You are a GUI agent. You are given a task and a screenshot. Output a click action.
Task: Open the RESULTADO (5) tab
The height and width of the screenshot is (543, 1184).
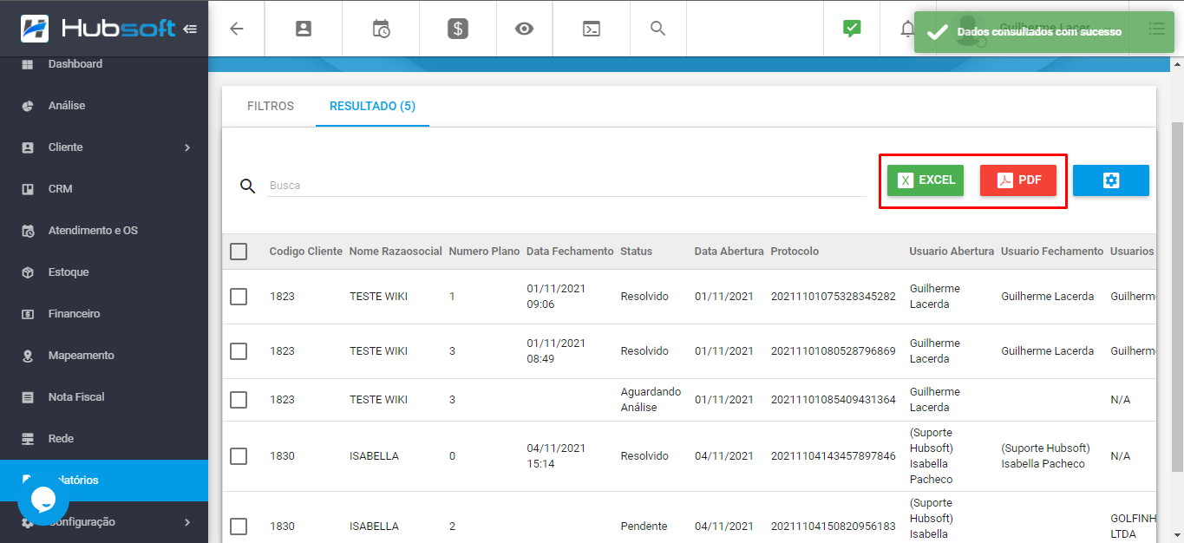[372, 106]
